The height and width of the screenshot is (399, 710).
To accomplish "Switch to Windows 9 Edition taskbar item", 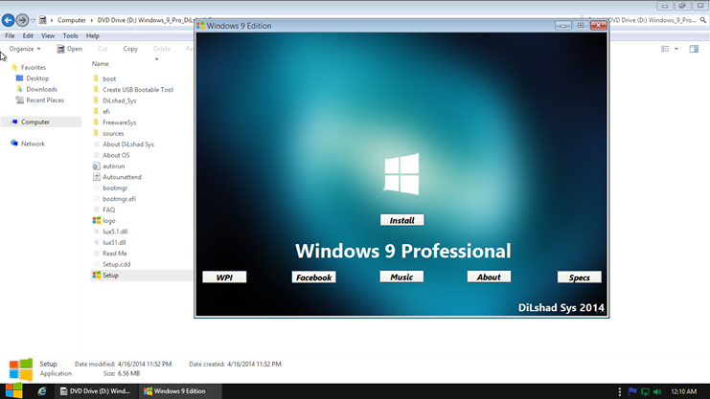I will point(180,391).
